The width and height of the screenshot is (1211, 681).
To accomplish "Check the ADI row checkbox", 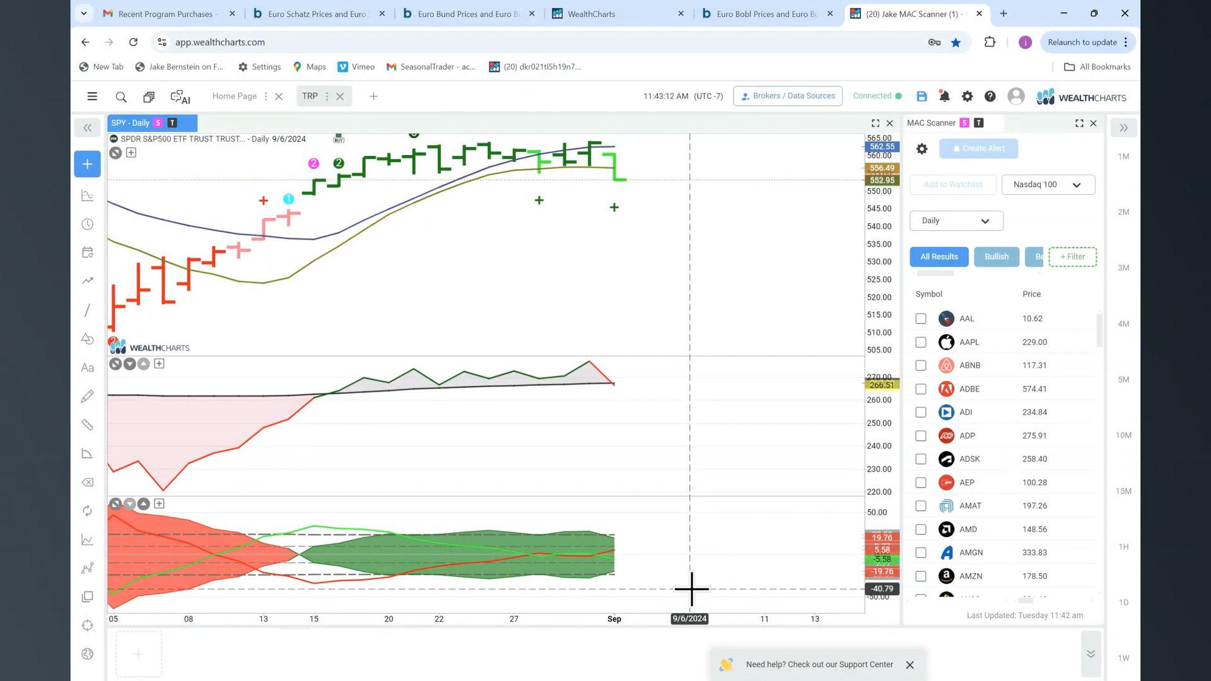I will (920, 412).
